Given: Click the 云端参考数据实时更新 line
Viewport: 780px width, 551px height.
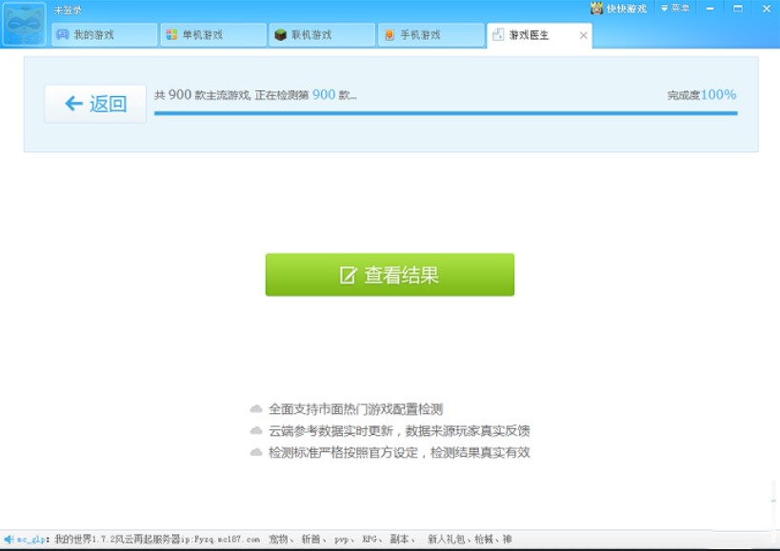Looking at the screenshot, I should pyautogui.click(x=399, y=431).
